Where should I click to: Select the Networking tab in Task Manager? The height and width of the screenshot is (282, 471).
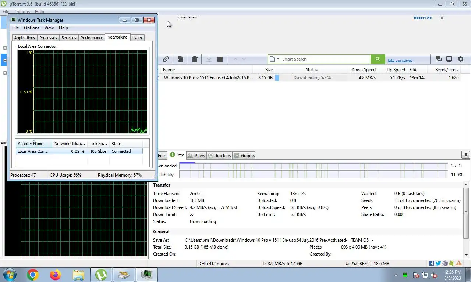[x=117, y=37]
